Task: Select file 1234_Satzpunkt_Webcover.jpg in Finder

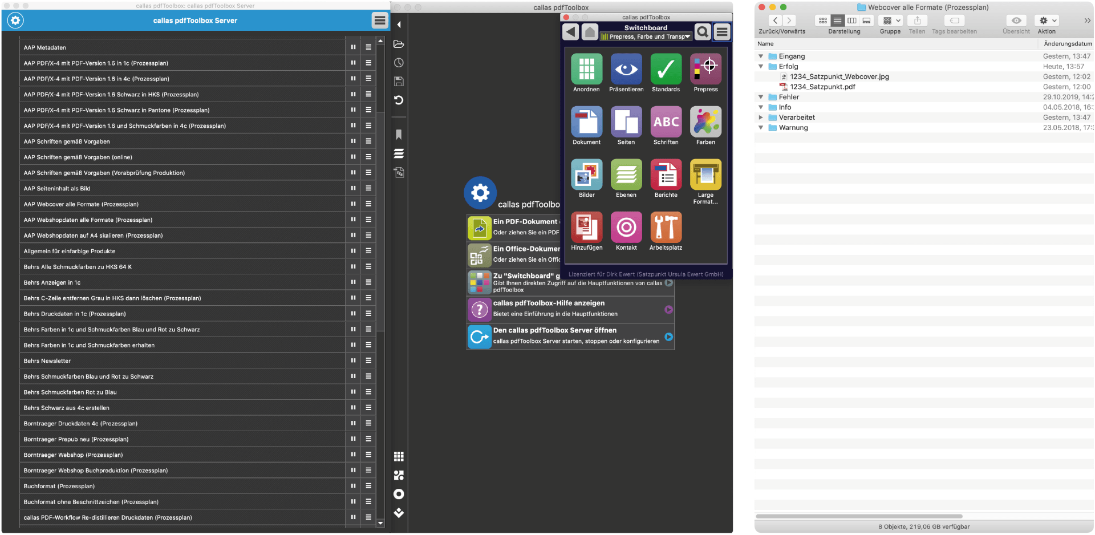Action: point(839,77)
